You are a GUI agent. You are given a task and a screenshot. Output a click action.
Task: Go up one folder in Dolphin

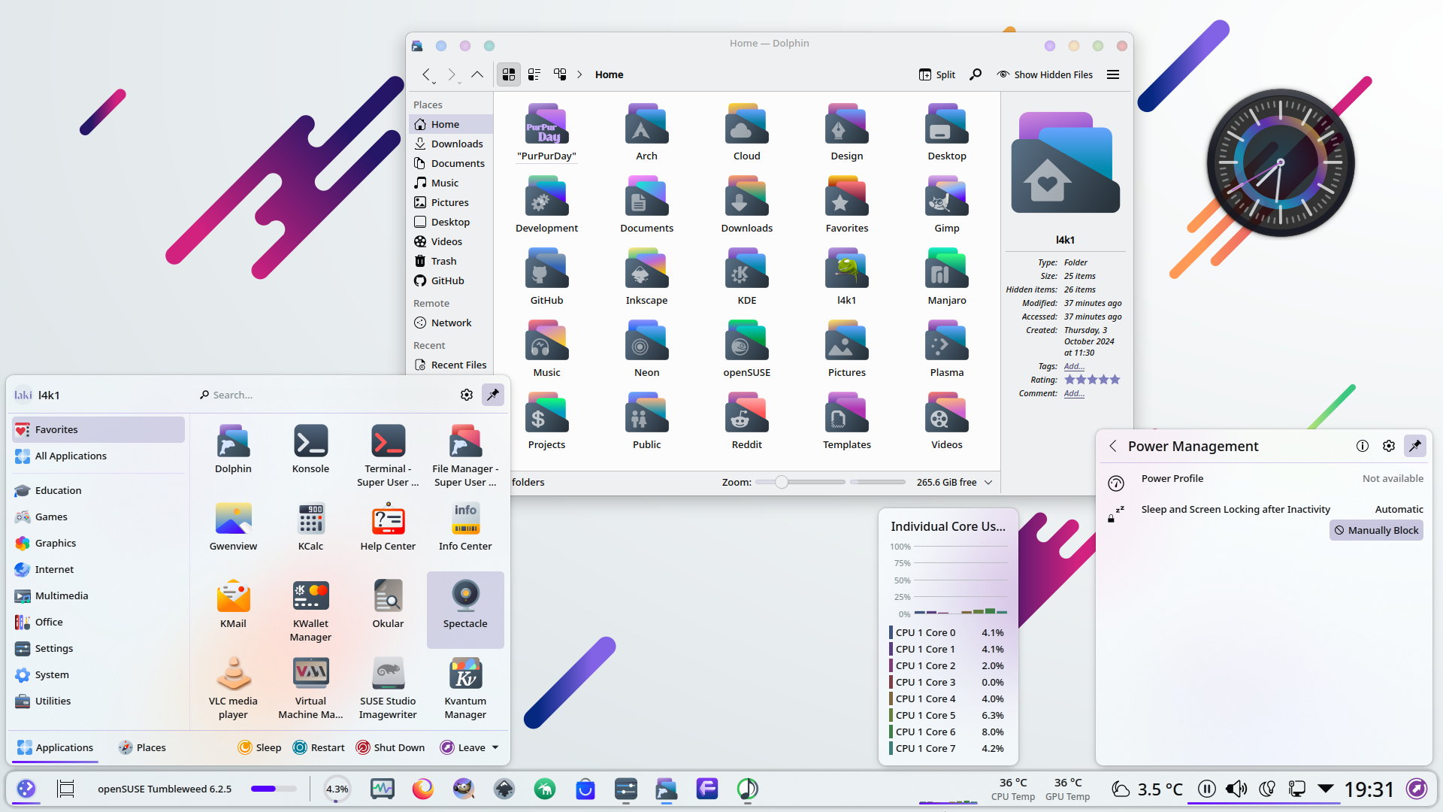[477, 74]
